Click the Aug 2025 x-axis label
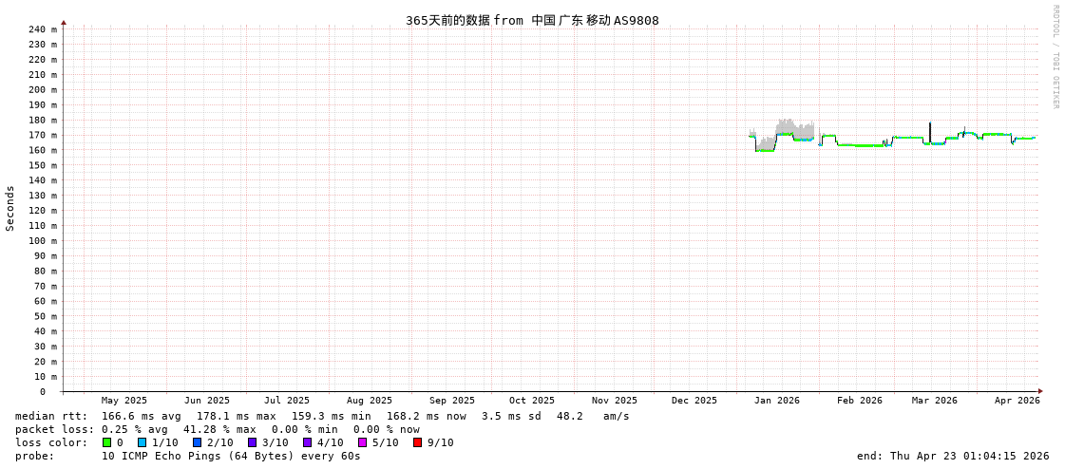Screen dimensions: 1065x469 click(369, 401)
